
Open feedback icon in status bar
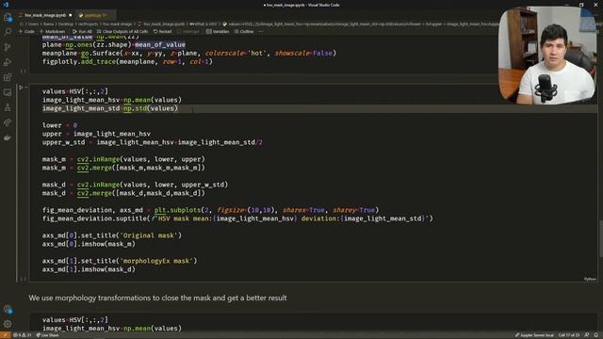587,335
